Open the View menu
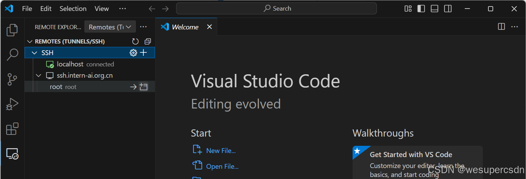The image size is (526, 179). pyautogui.click(x=102, y=9)
